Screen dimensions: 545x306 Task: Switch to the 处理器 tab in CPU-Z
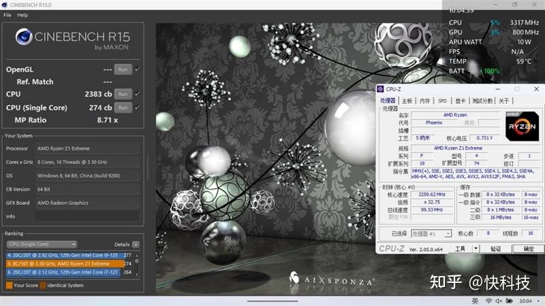pyautogui.click(x=388, y=101)
